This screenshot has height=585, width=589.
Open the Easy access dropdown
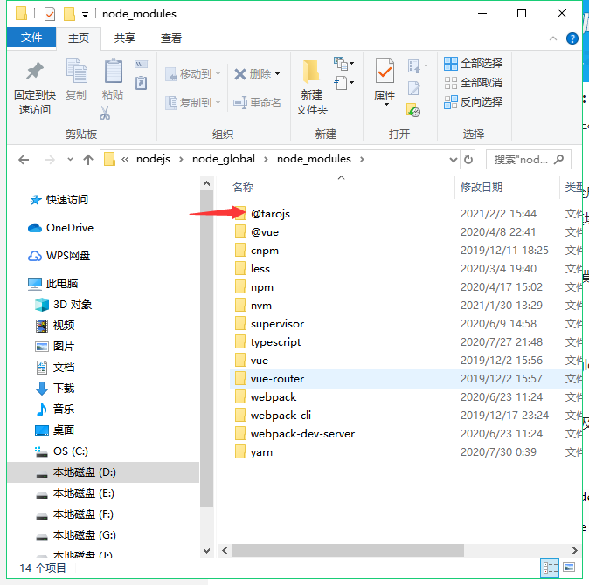point(343,83)
